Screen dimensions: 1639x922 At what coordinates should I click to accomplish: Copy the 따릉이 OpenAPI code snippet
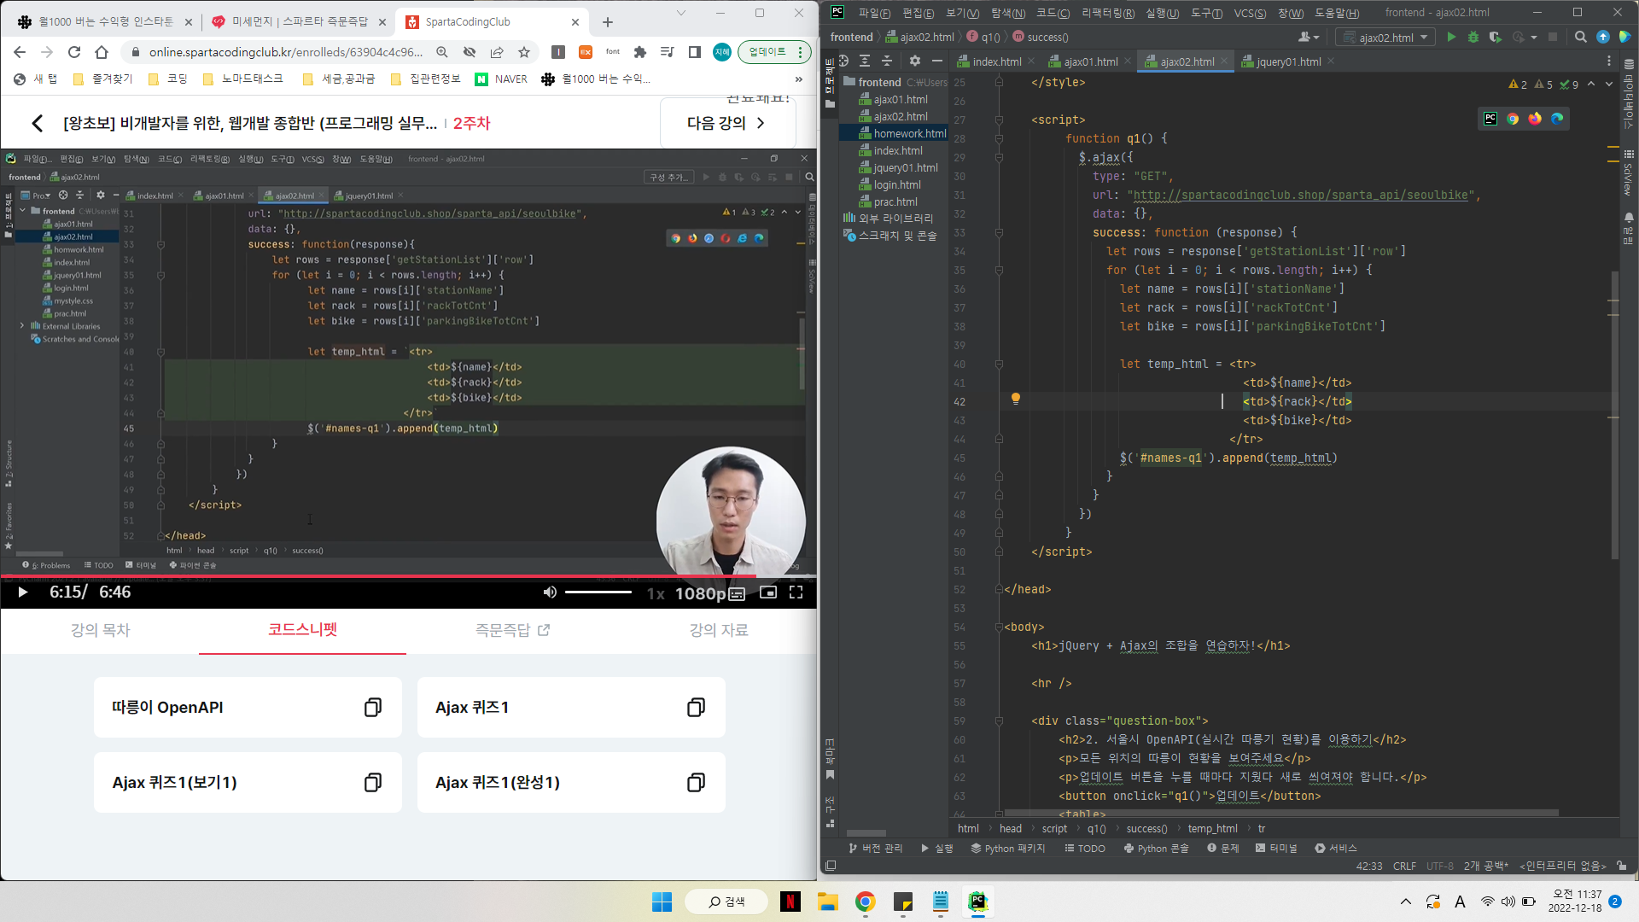[373, 708]
